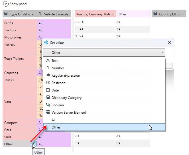
Task: Select the Buses row label
Action: 9,23
